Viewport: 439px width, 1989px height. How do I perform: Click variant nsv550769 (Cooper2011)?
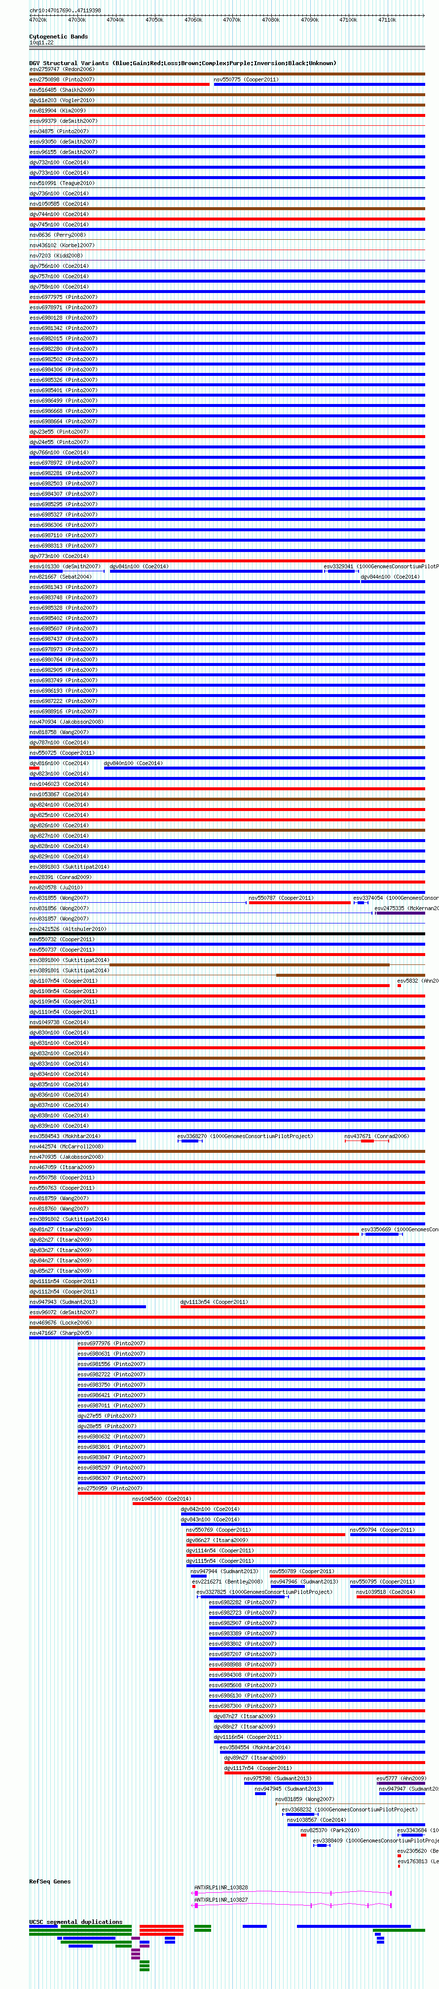click(x=219, y=1530)
